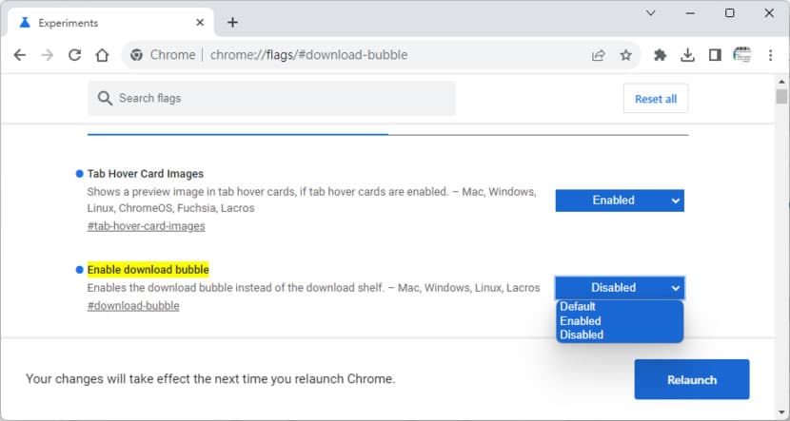
Task: Open the #tab-hover-card-images link
Action: (x=147, y=226)
